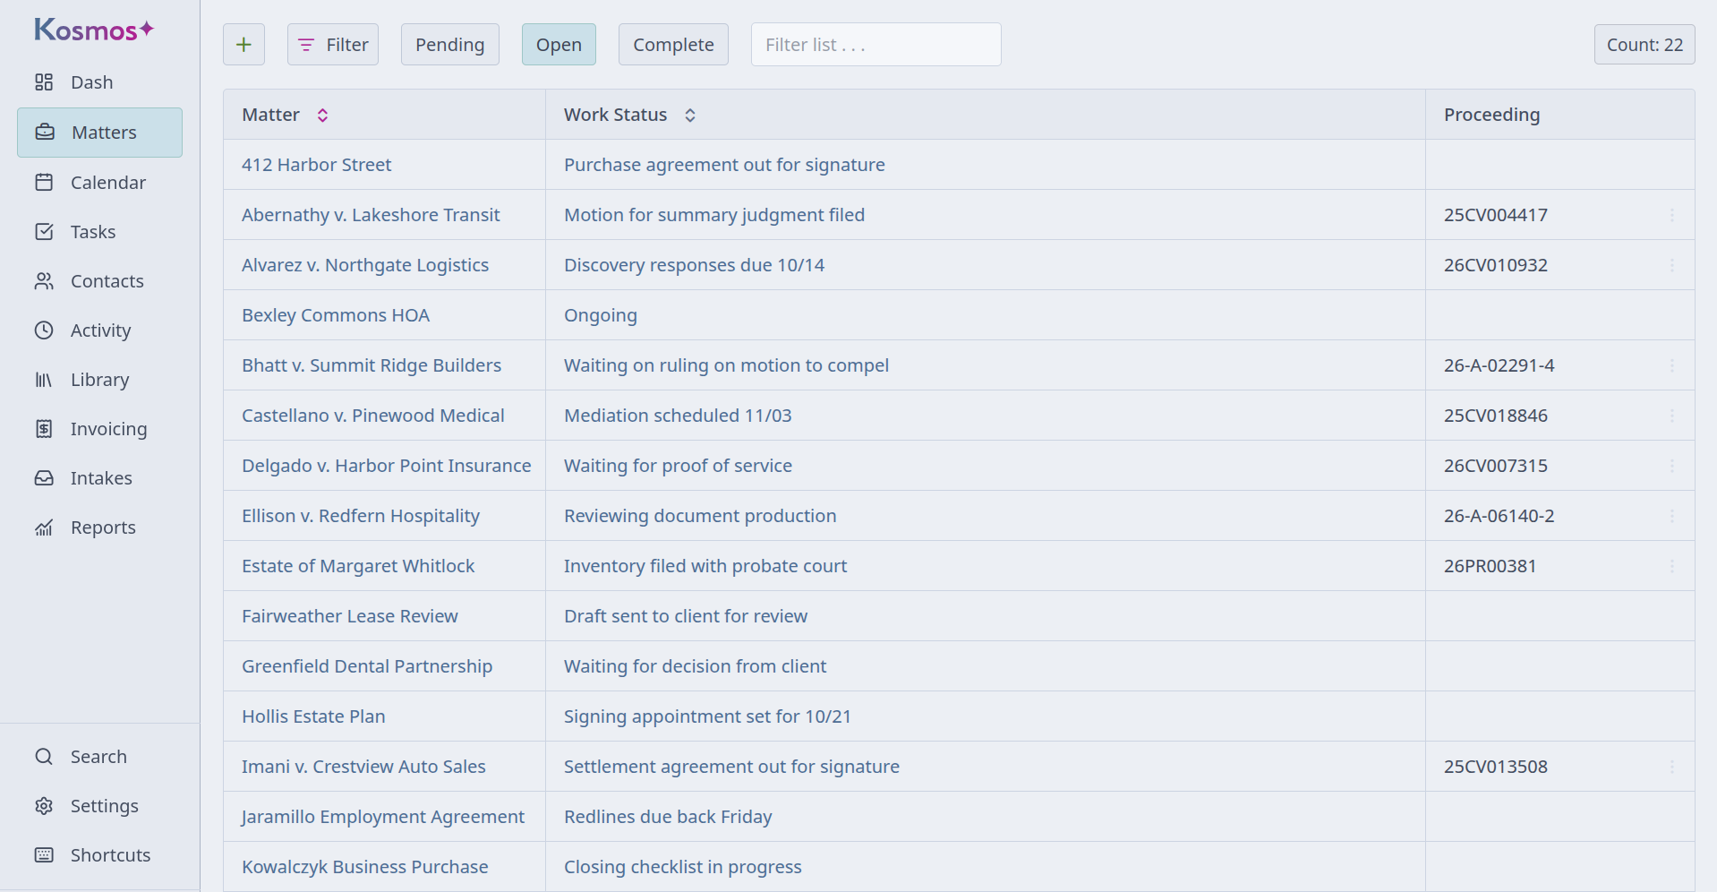This screenshot has height=892, width=1717.
Task: Click the Activity clock icon
Action: 44,330
